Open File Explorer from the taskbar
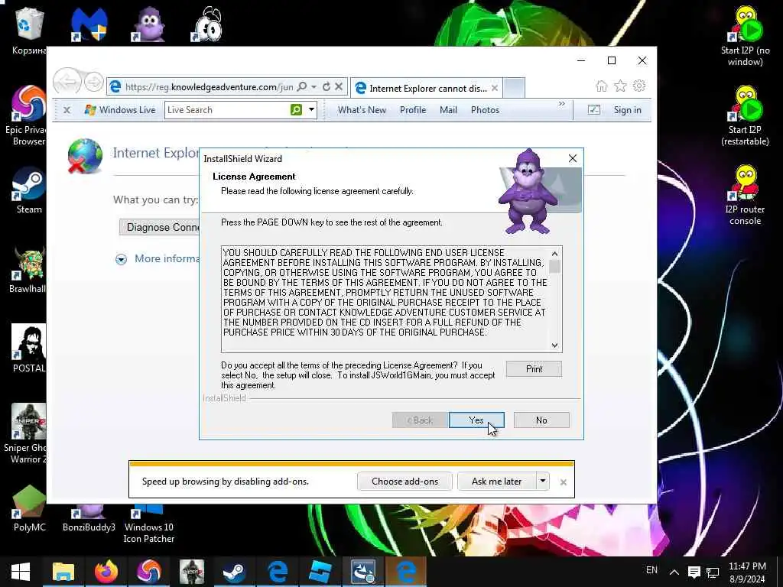The image size is (783, 587). coord(63,572)
